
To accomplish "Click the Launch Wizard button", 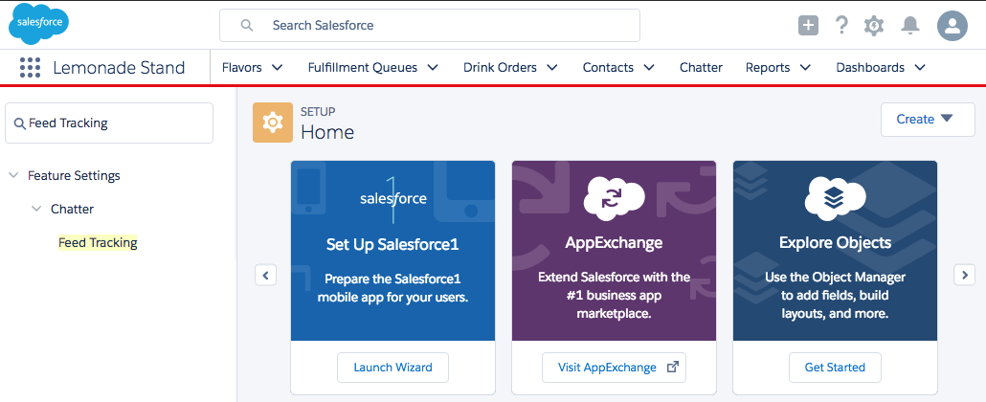I will click(x=392, y=368).
